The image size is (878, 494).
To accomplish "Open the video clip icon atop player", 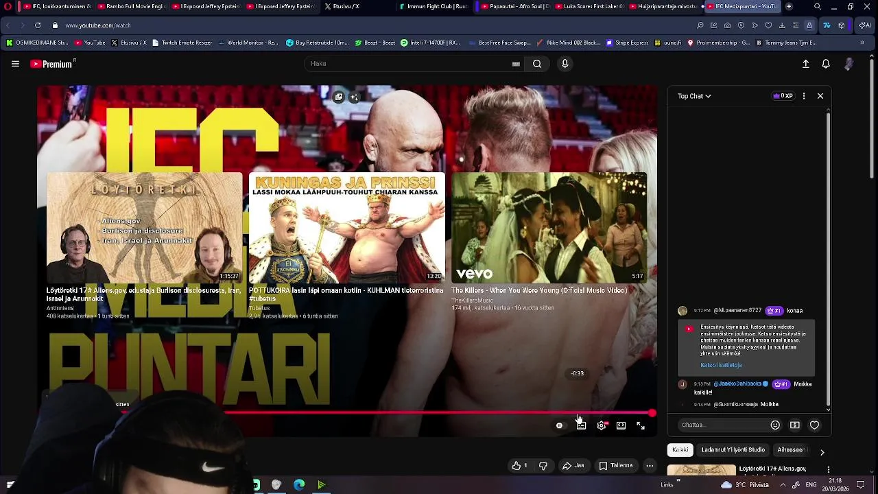I will 339,97.
